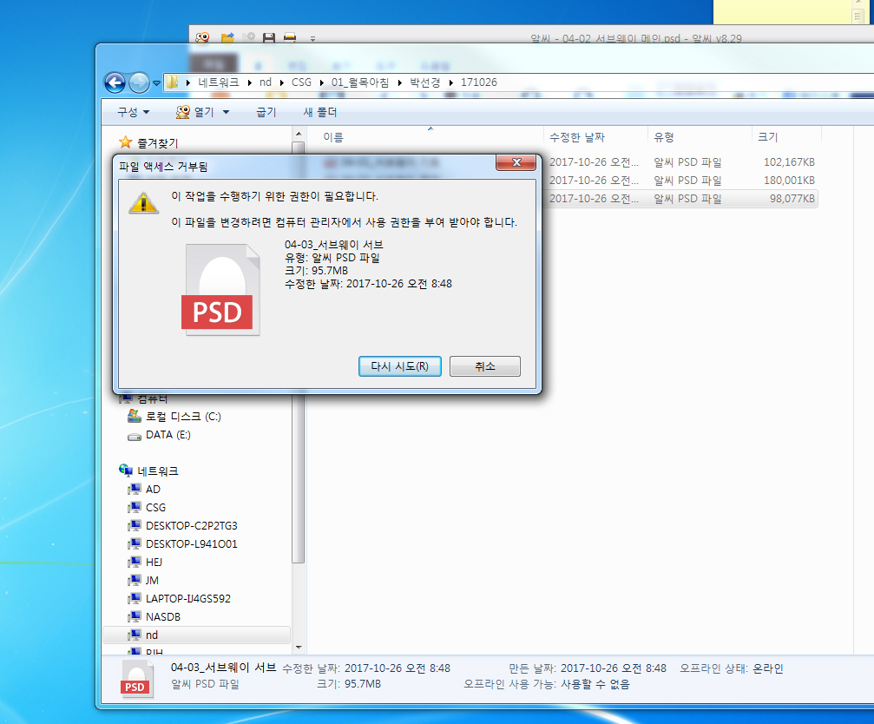This screenshot has height=724, width=874.
Task: Click the local disk C: drive icon
Action: click(x=135, y=416)
